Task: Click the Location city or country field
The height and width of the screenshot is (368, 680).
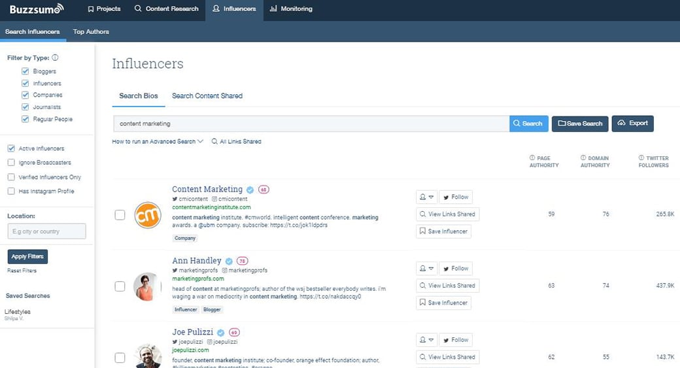Action: pyautogui.click(x=46, y=231)
